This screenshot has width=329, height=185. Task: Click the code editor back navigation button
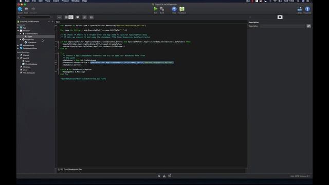pyautogui.click(x=60, y=17)
